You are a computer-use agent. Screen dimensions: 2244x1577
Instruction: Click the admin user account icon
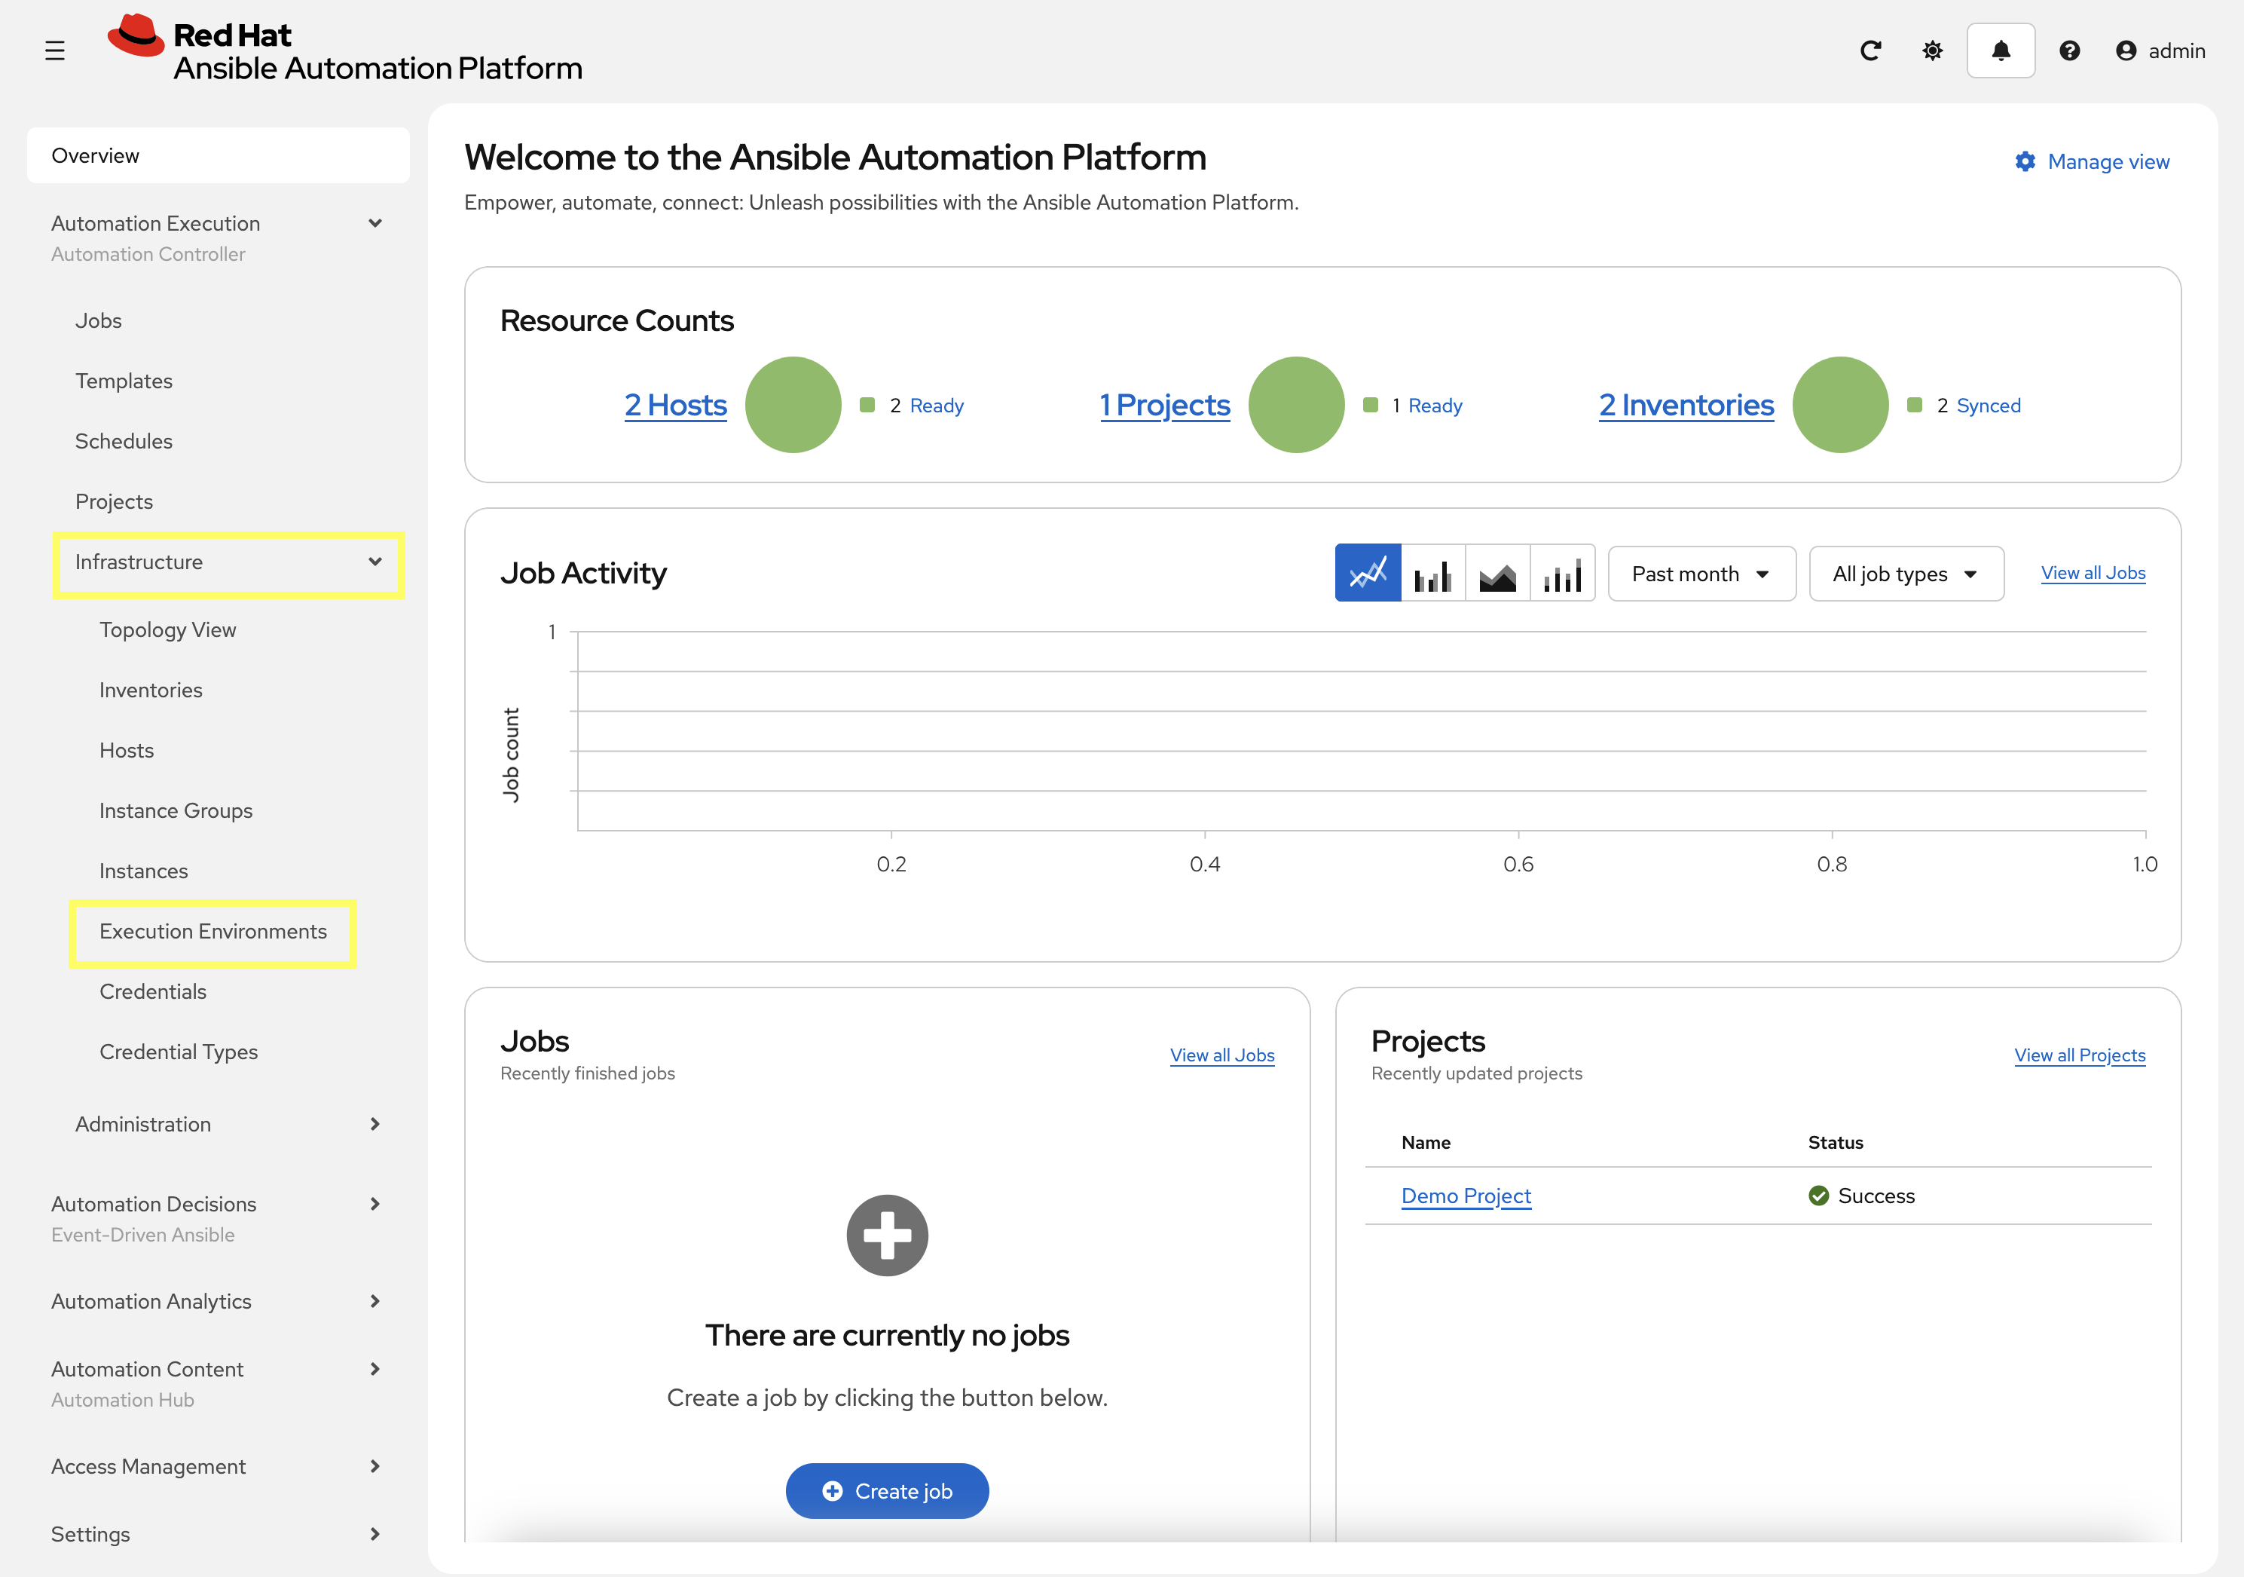point(2126,50)
